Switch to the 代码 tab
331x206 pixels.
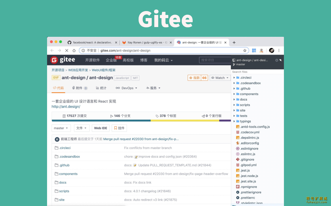click(58, 88)
